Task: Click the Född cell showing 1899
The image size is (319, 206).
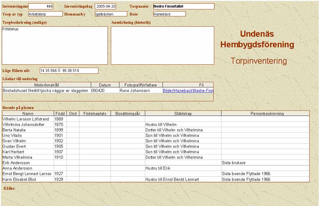Action: pos(60,130)
